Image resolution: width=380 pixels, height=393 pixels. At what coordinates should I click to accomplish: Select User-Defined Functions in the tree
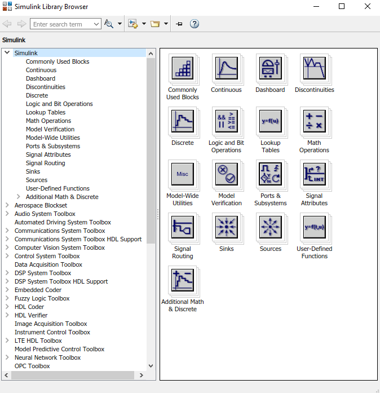point(58,188)
